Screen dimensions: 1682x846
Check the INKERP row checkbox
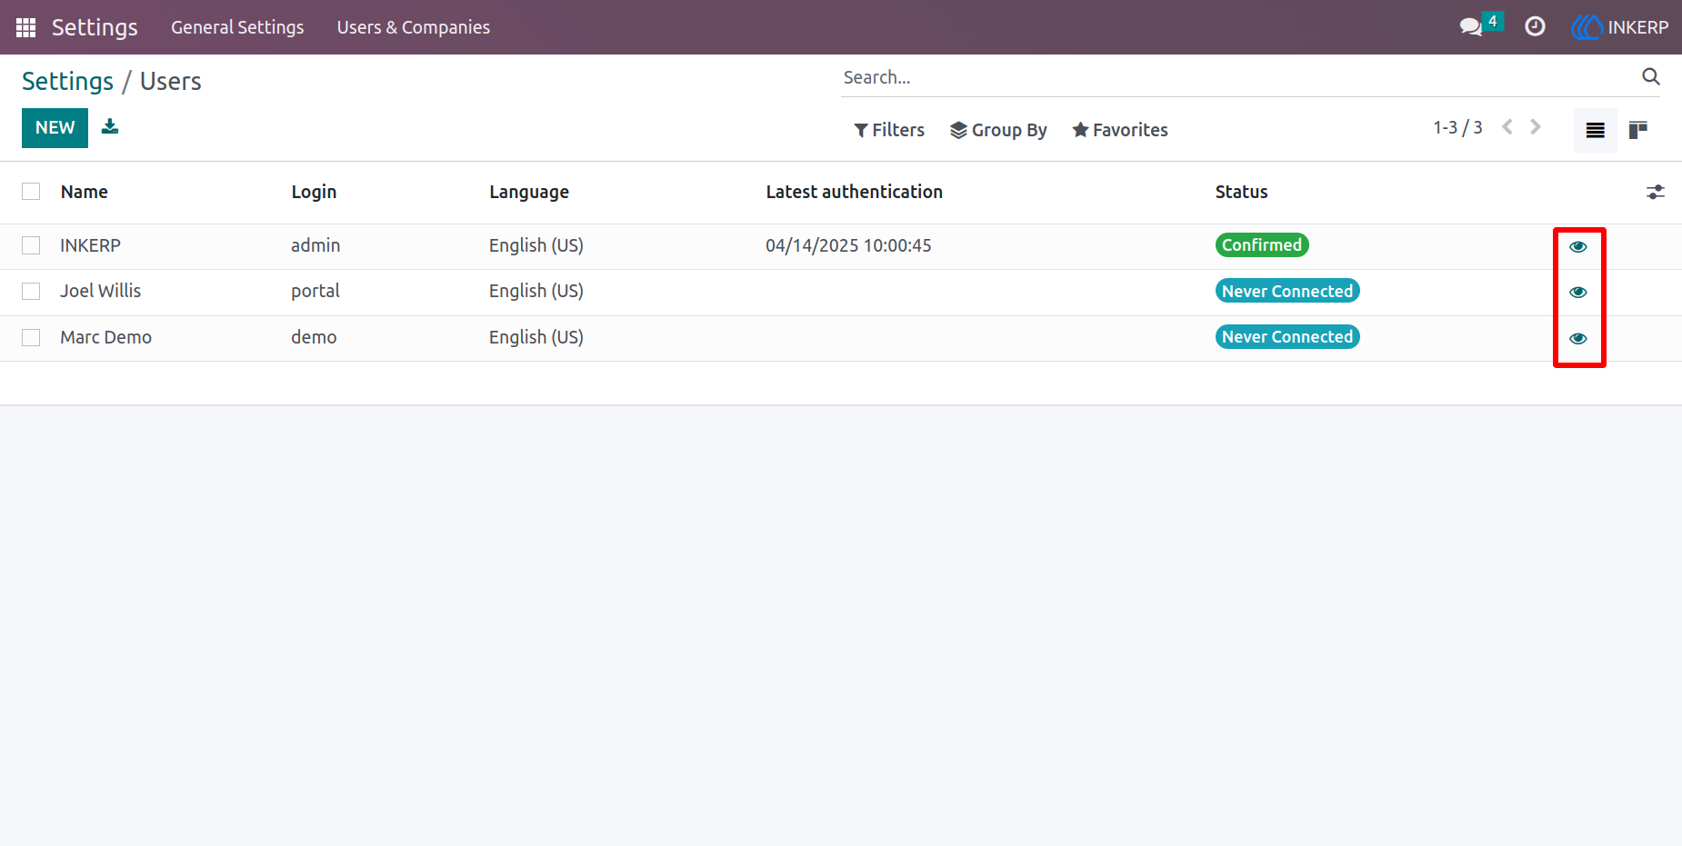pos(31,245)
